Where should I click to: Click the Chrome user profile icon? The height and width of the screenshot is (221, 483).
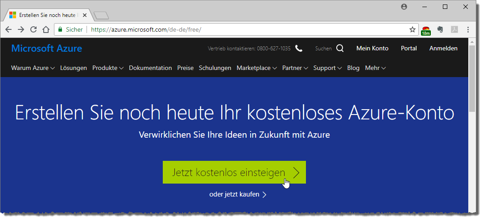tap(404, 7)
